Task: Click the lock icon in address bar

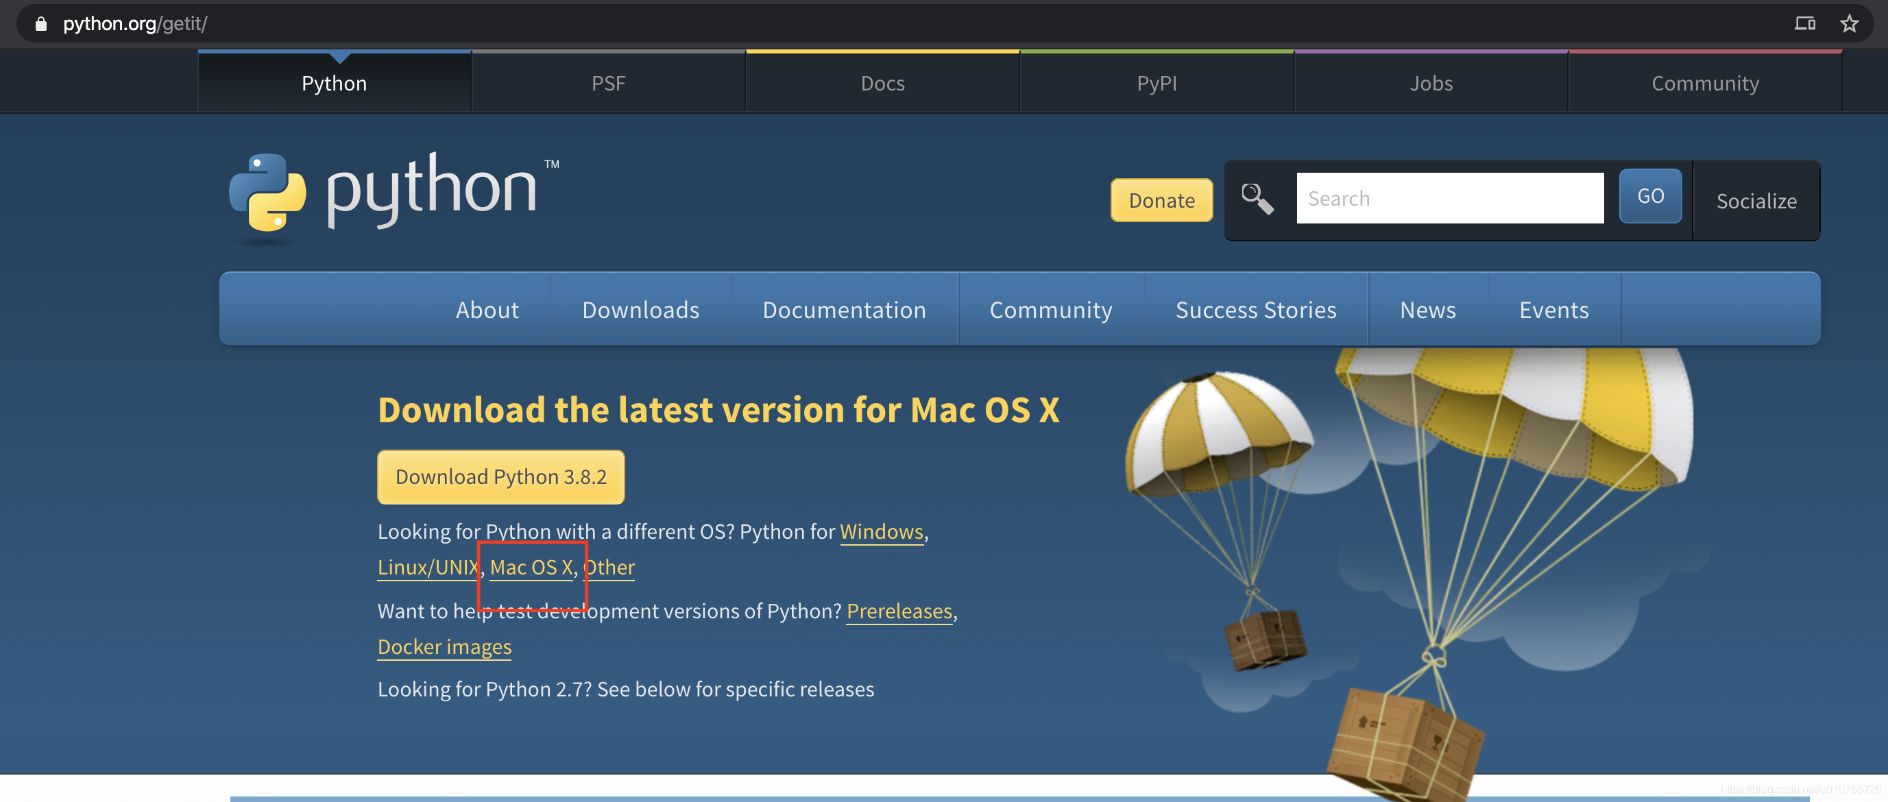Action: coord(41,23)
